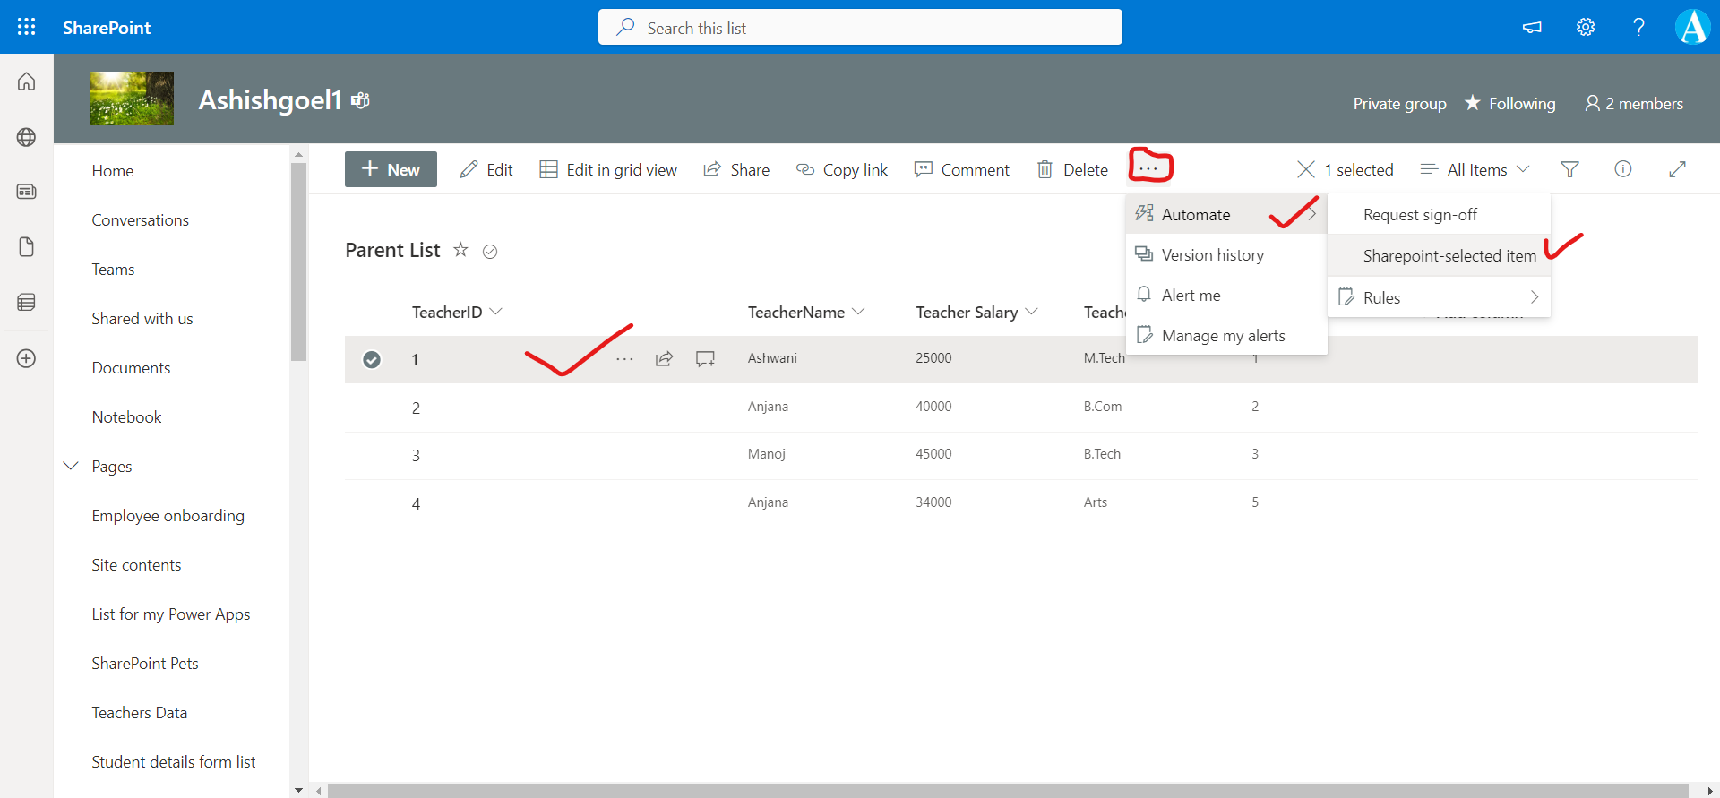
Task: Select Sharepoint-selected item in submenu
Action: click(x=1449, y=256)
